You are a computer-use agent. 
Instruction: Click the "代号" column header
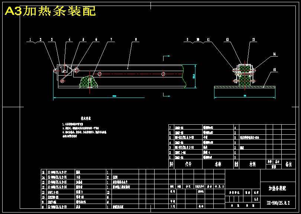[x=188, y=165]
